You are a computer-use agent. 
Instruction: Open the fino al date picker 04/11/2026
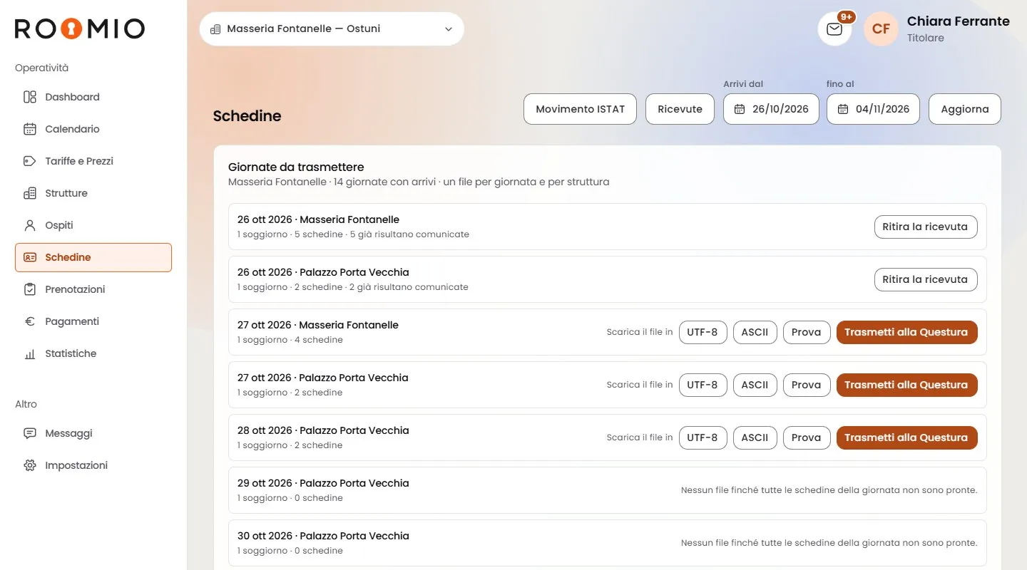click(x=873, y=109)
